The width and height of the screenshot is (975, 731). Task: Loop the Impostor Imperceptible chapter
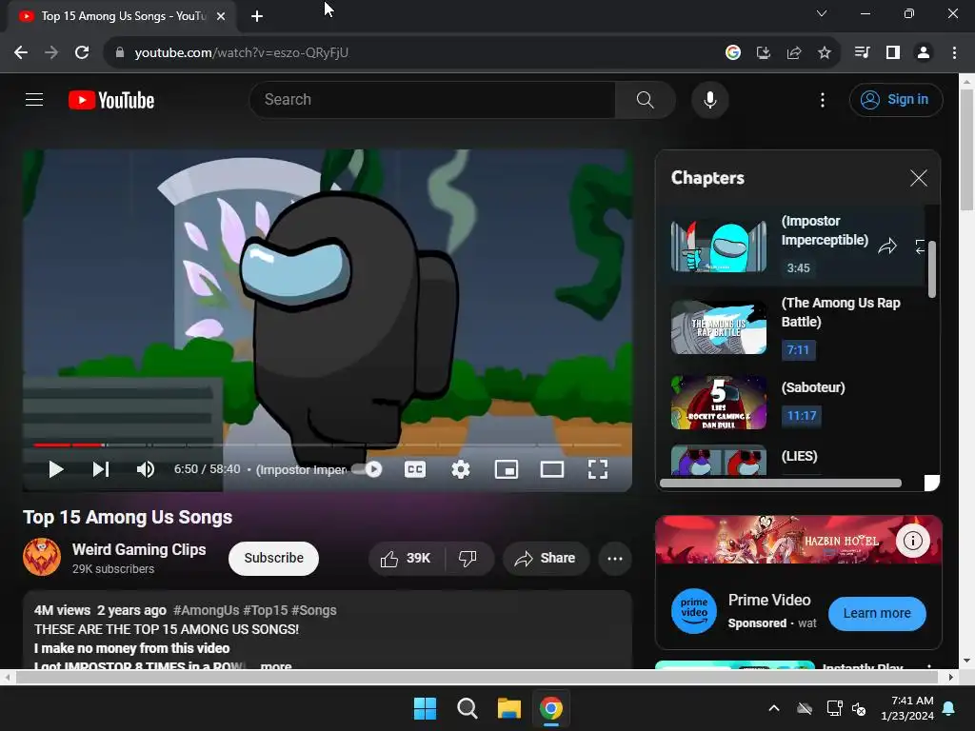pyautogui.click(x=920, y=247)
